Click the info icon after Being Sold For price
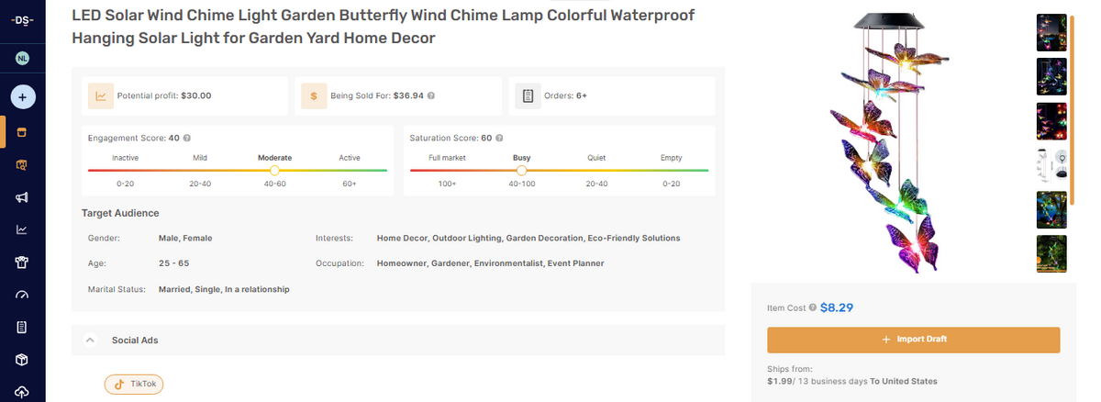Viewport: 1101px width, 402px height. [431, 95]
